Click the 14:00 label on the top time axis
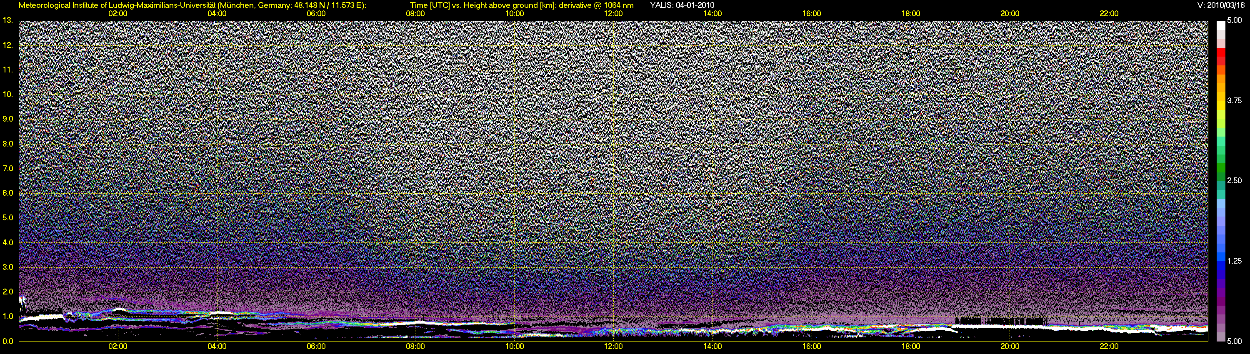The height and width of the screenshot is (354, 1250). [712, 14]
